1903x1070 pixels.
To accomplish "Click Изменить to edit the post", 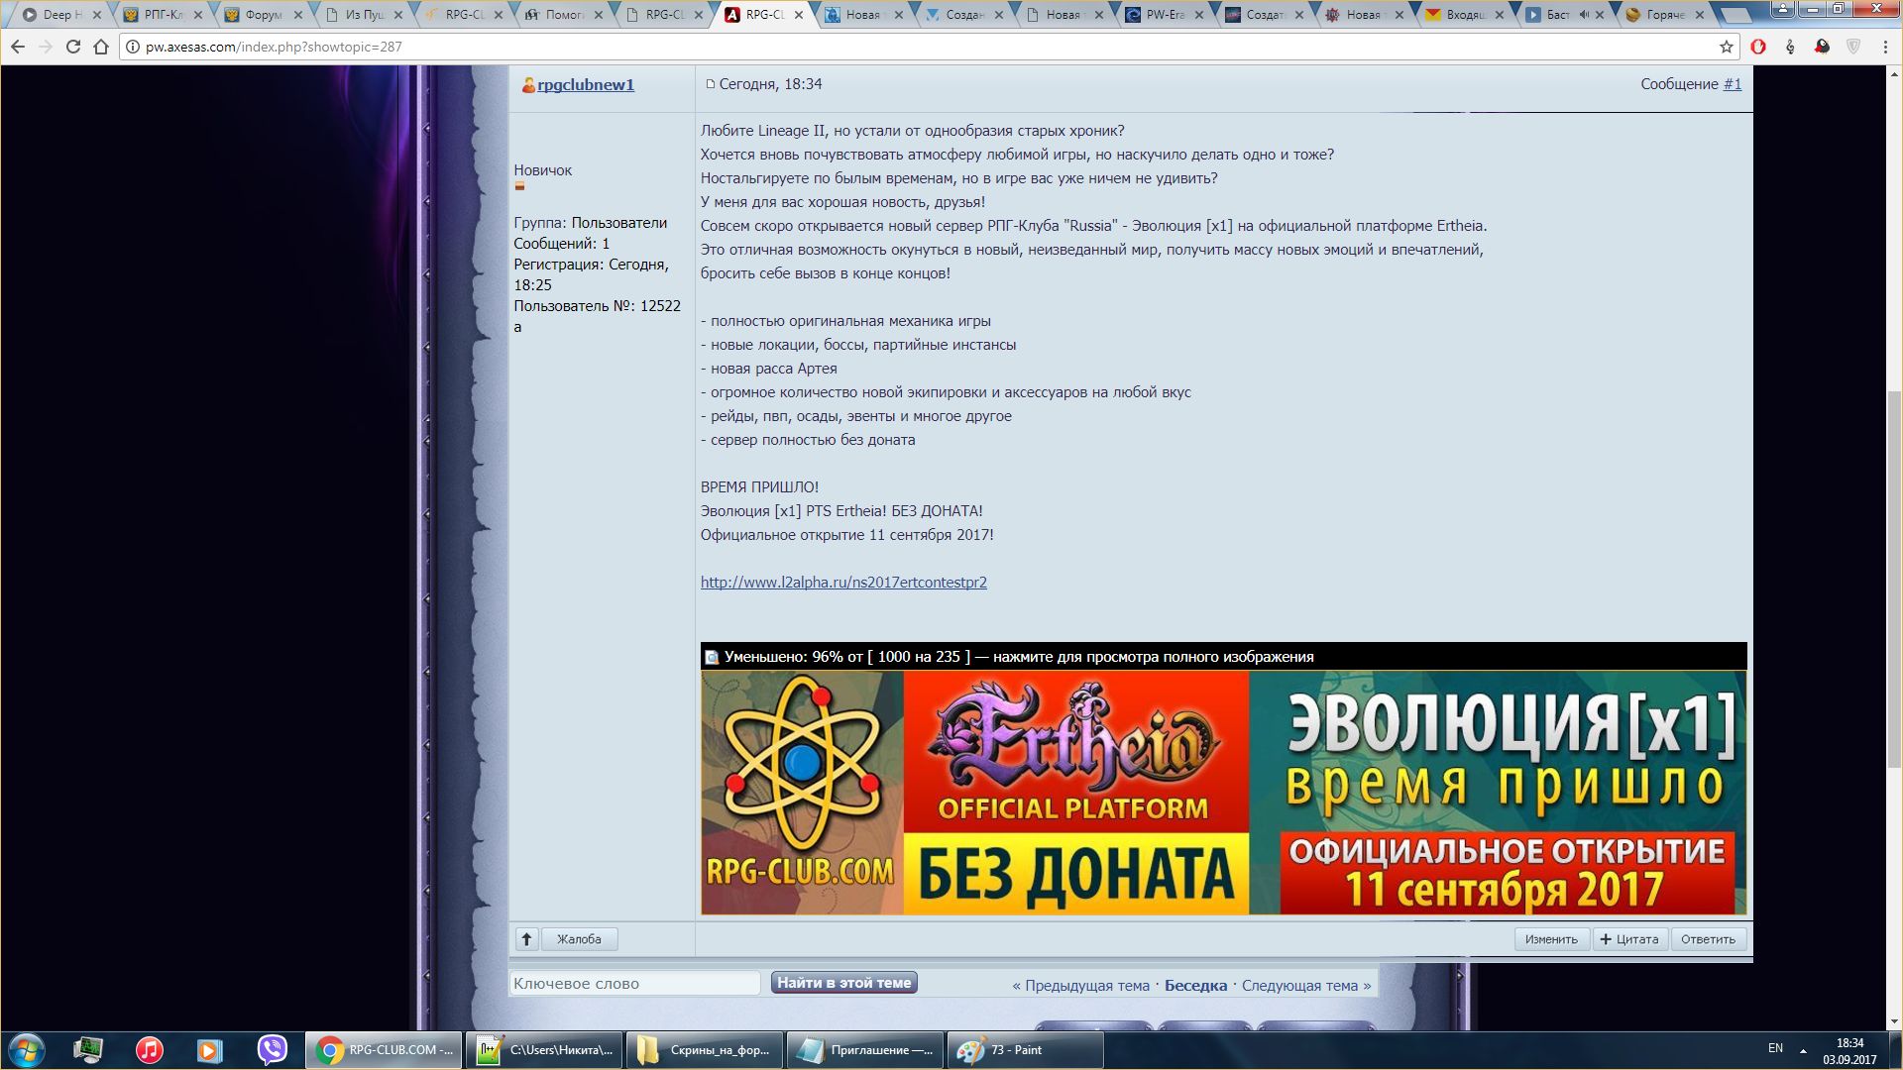I will pyautogui.click(x=1551, y=939).
